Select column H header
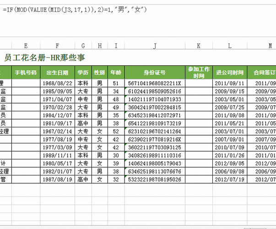The width and height of the screenshot is (276, 229). click(x=100, y=46)
